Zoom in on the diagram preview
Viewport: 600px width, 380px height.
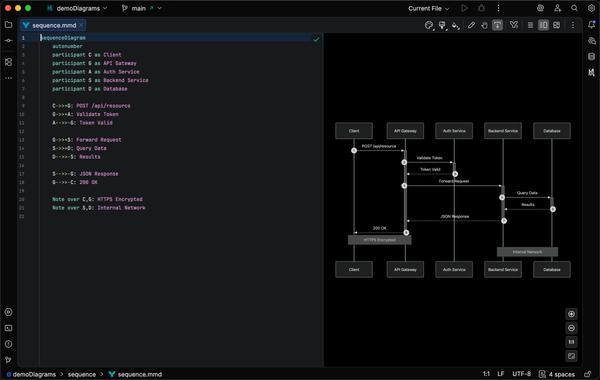click(571, 314)
